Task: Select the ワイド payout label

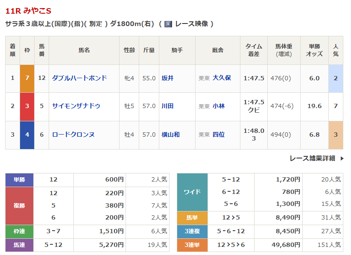Action: [192, 192]
